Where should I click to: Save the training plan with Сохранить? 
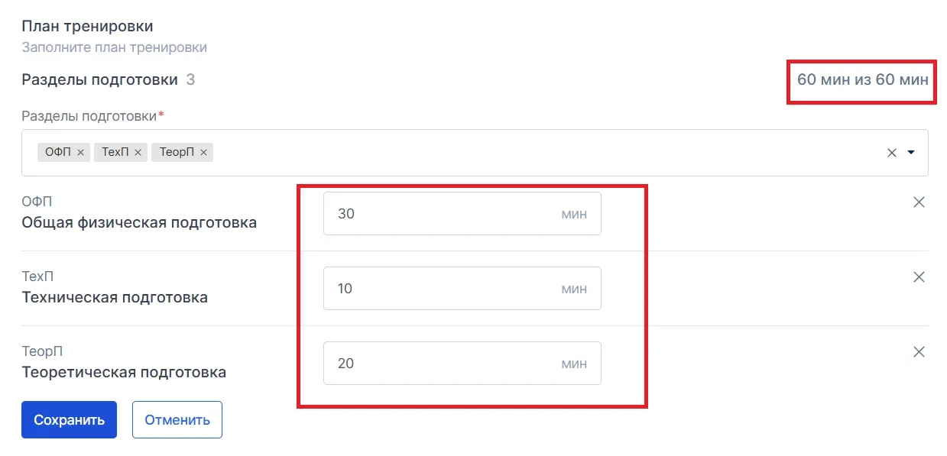(69, 420)
